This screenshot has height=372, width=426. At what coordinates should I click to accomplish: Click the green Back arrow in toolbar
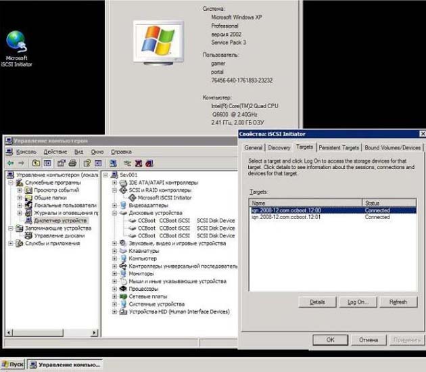11,163
